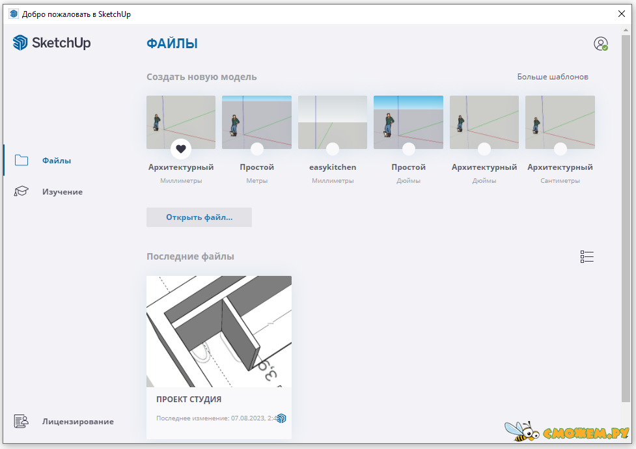636x449 pixels.
Task: Select the Архитектурный Сантиметры template thumbnail
Action: [x=560, y=120]
